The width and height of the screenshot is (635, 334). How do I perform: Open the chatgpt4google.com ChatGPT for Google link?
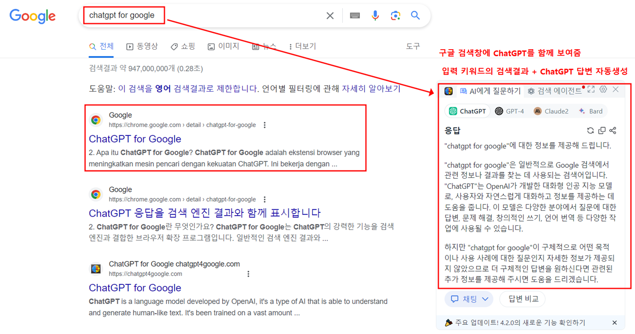point(135,288)
